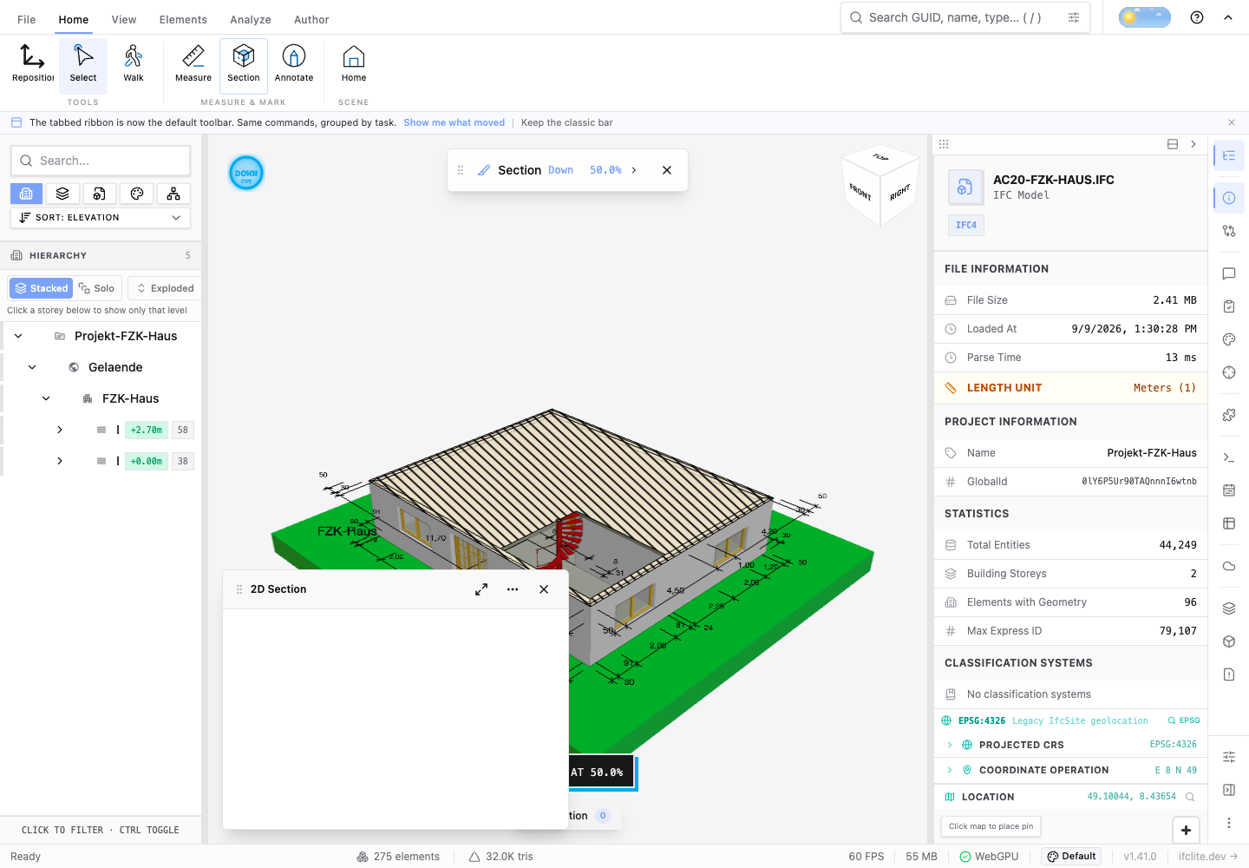Click the FRONT face of view cube
This screenshot has width=1249, height=868.
coord(860,192)
